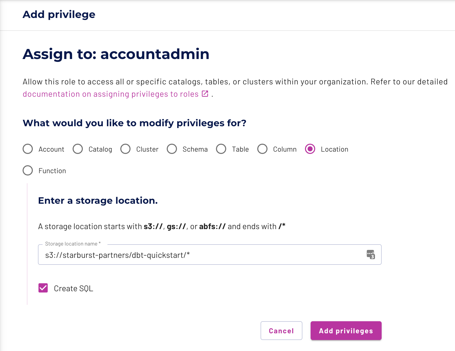Click the Assign to: accountadmin heading
Image resolution: width=455 pixels, height=351 pixels.
pos(116,54)
